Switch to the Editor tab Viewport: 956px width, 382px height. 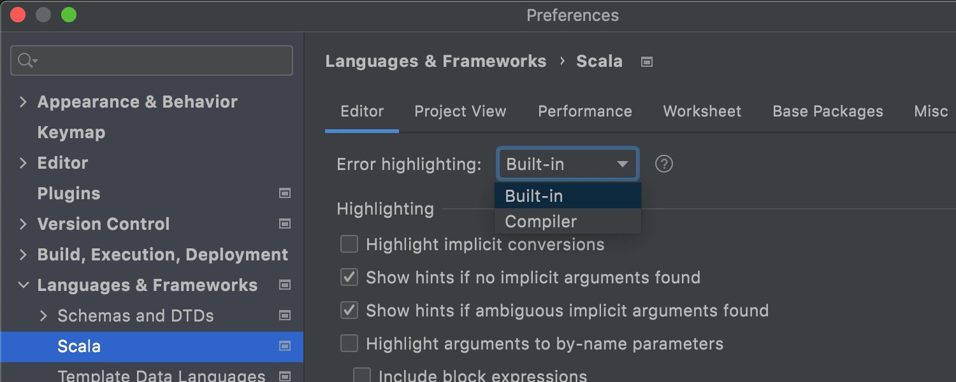362,111
